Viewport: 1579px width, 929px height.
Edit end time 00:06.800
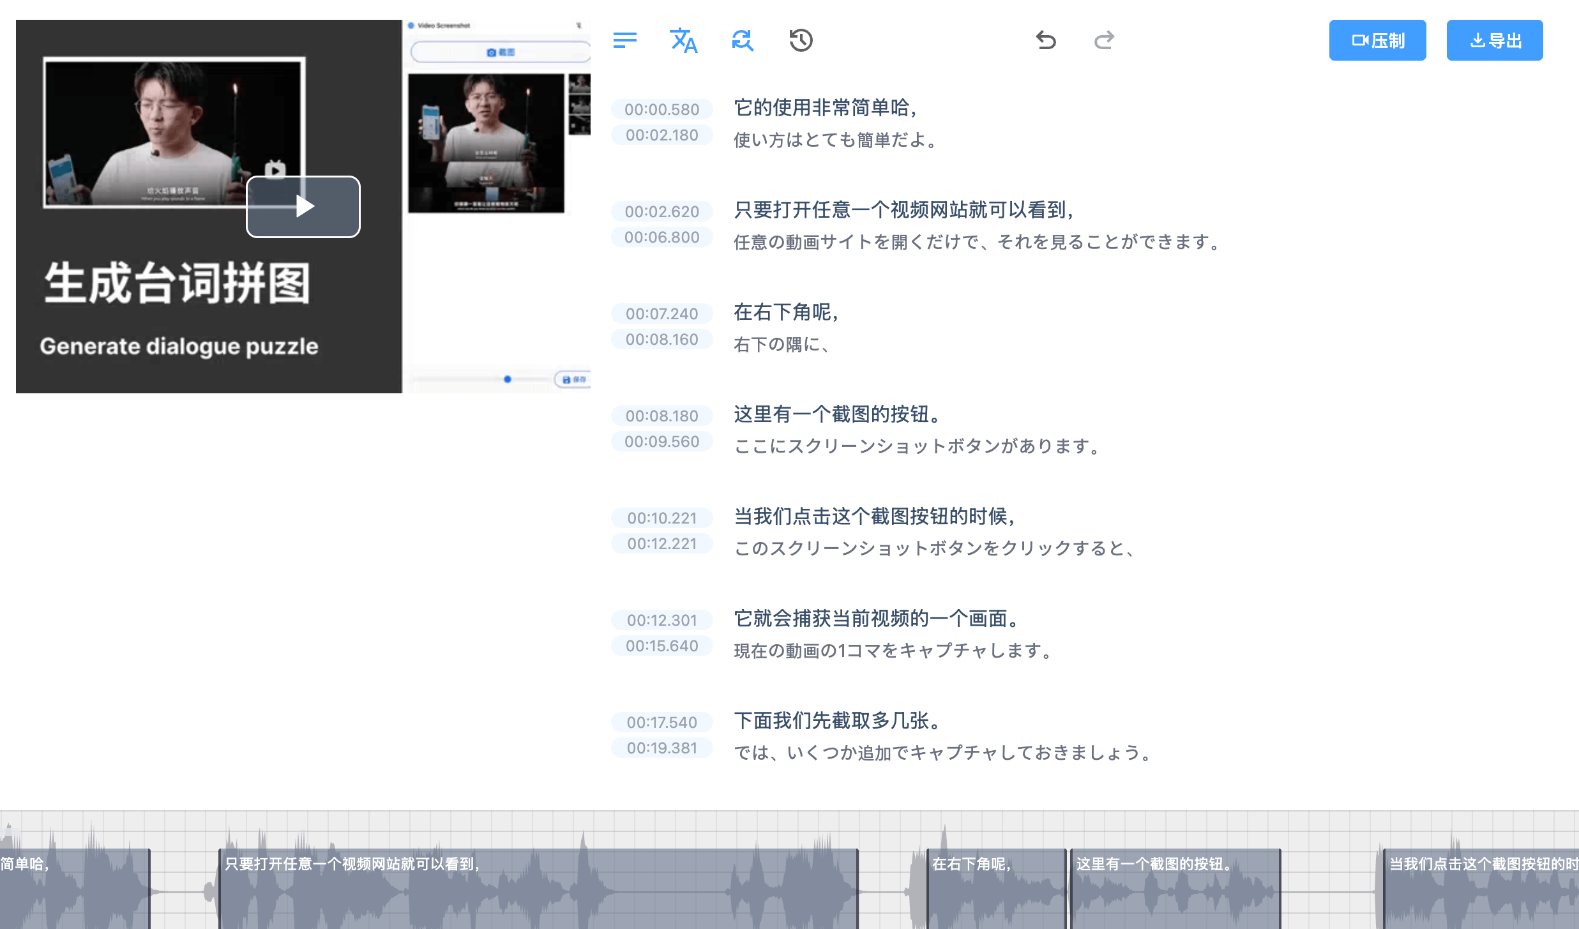click(x=661, y=238)
